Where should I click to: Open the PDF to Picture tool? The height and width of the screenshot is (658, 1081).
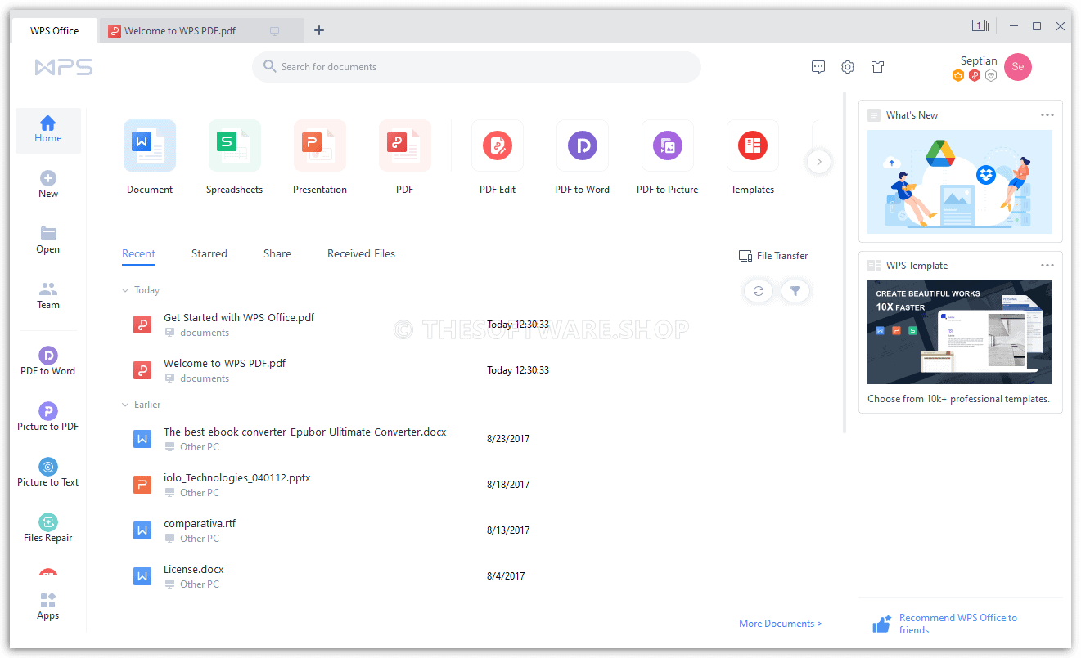click(x=668, y=157)
